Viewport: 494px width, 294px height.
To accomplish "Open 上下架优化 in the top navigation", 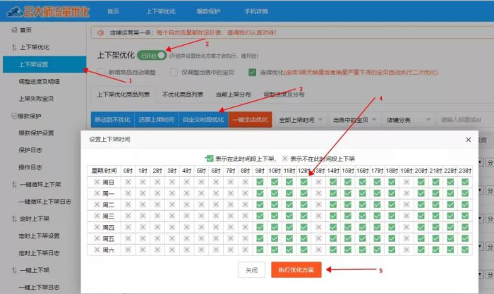I will [x=161, y=11].
